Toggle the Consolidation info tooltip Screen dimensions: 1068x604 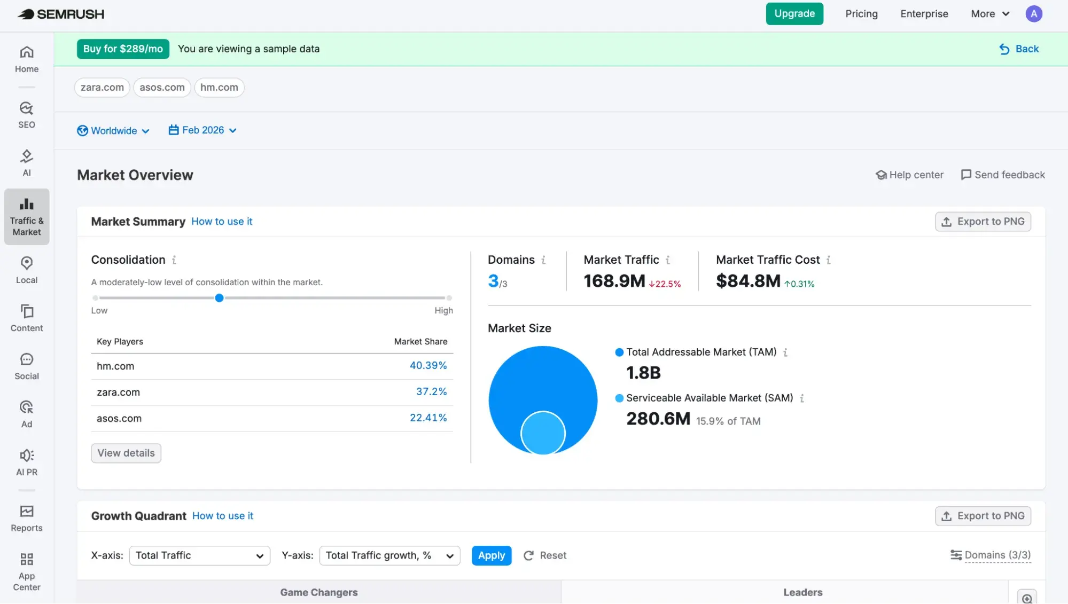[x=173, y=260]
